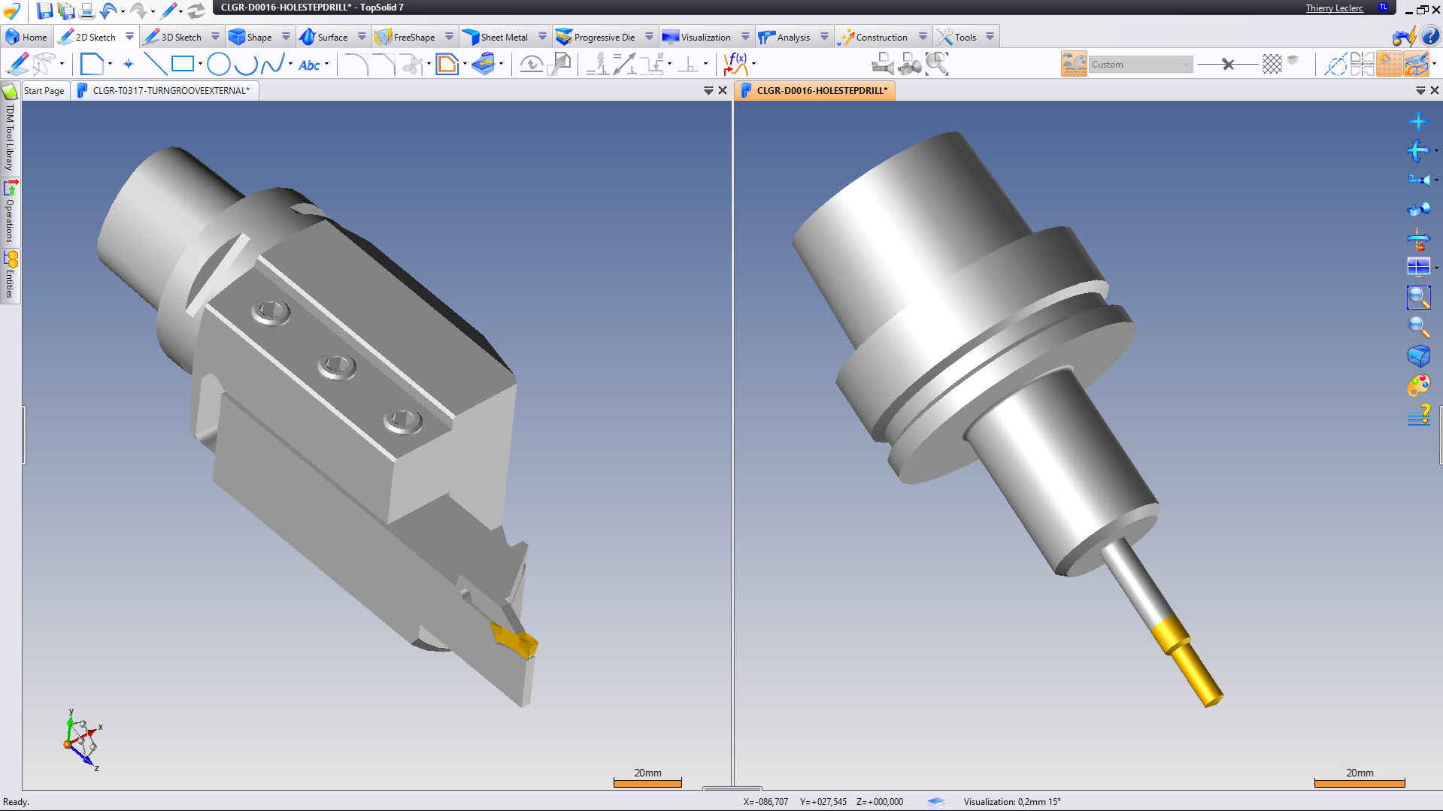Open the Start Page tab
The image size is (1443, 811).
point(44,90)
